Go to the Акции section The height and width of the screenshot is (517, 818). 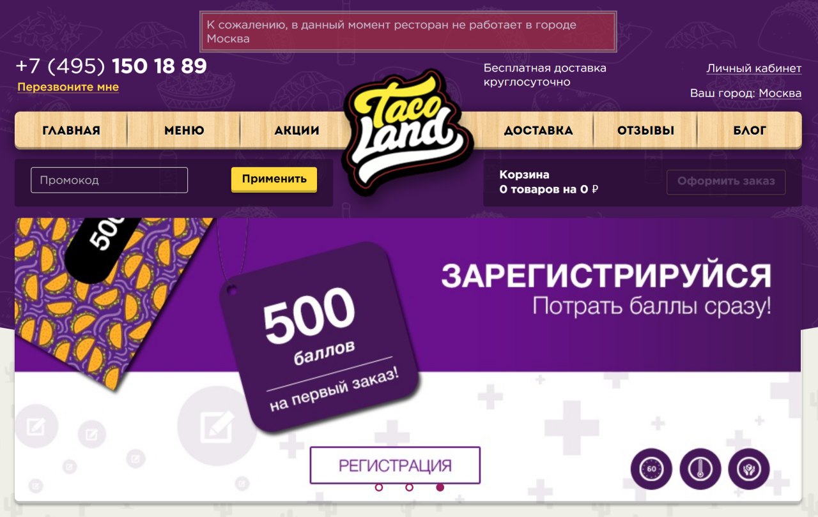tap(297, 130)
